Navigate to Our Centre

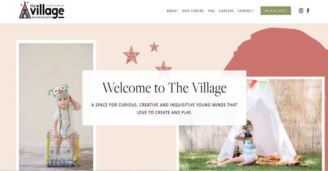[x=193, y=11]
